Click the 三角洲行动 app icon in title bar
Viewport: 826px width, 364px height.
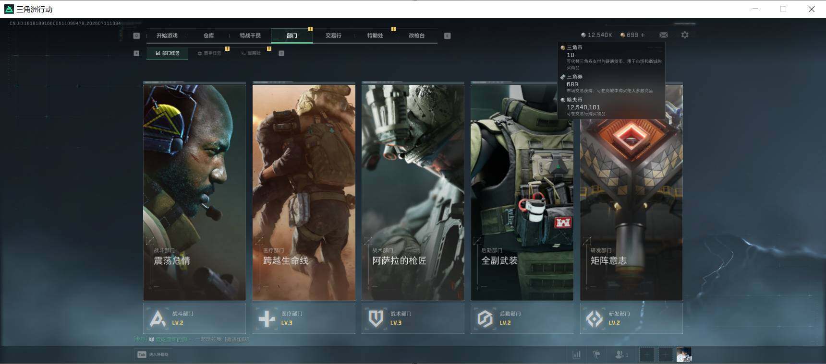(9, 9)
